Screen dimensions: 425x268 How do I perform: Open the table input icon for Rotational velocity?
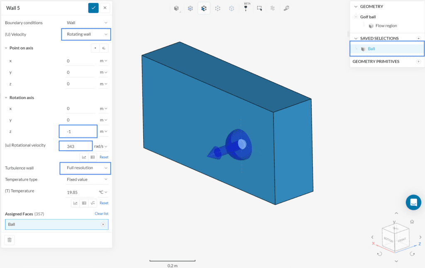93,157
